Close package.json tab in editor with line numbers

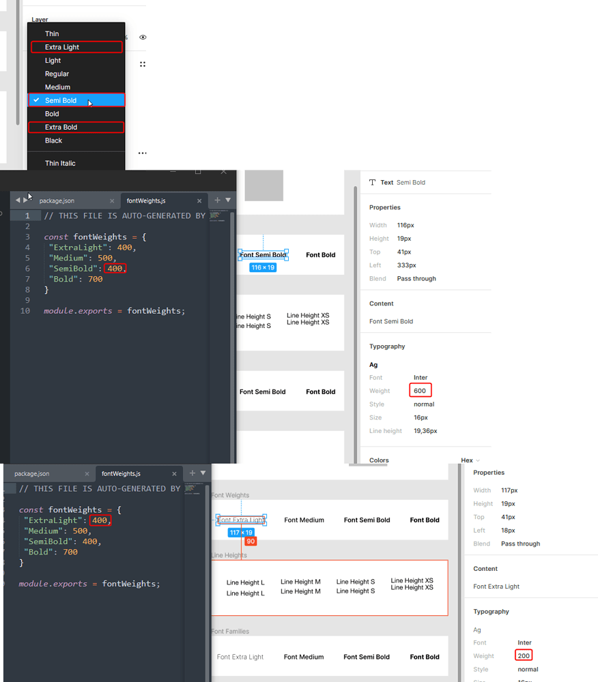pyautogui.click(x=112, y=201)
